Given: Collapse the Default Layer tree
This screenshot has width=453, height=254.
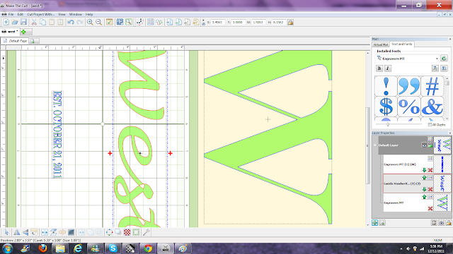Looking at the screenshot, I should [x=375, y=145].
